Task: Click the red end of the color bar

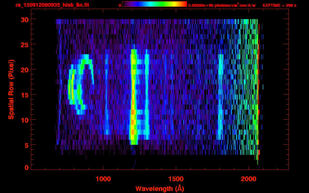Action: pyautogui.click(x=184, y=4)
